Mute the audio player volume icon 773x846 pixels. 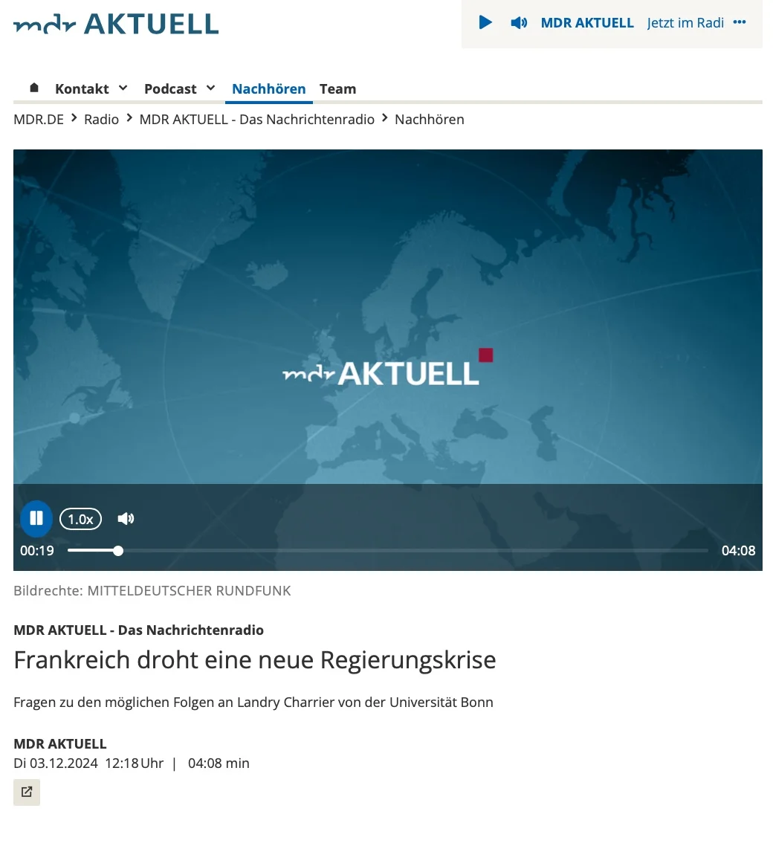126,518
